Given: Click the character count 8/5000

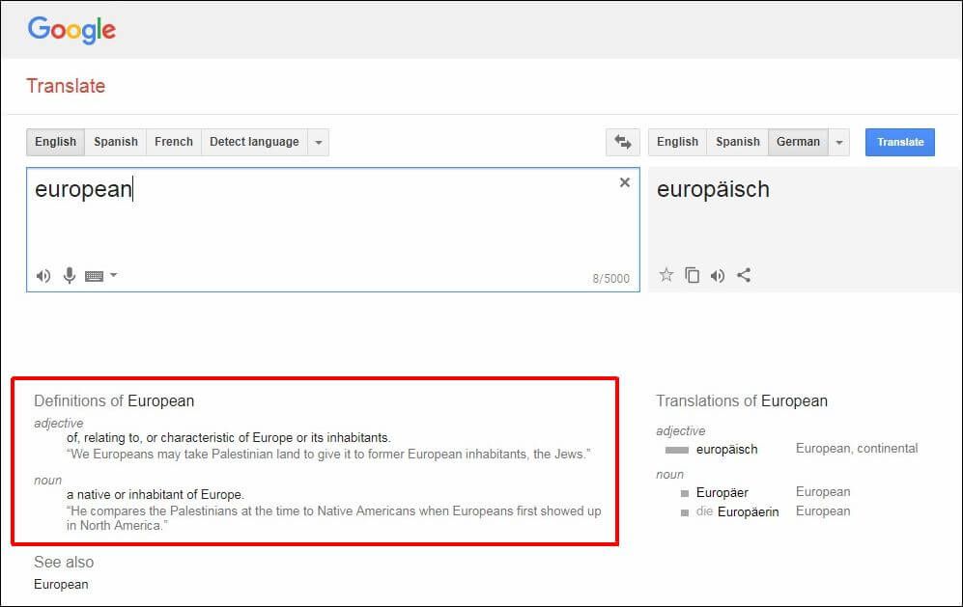Looking at the screenshot, I should tap(611, 279).
